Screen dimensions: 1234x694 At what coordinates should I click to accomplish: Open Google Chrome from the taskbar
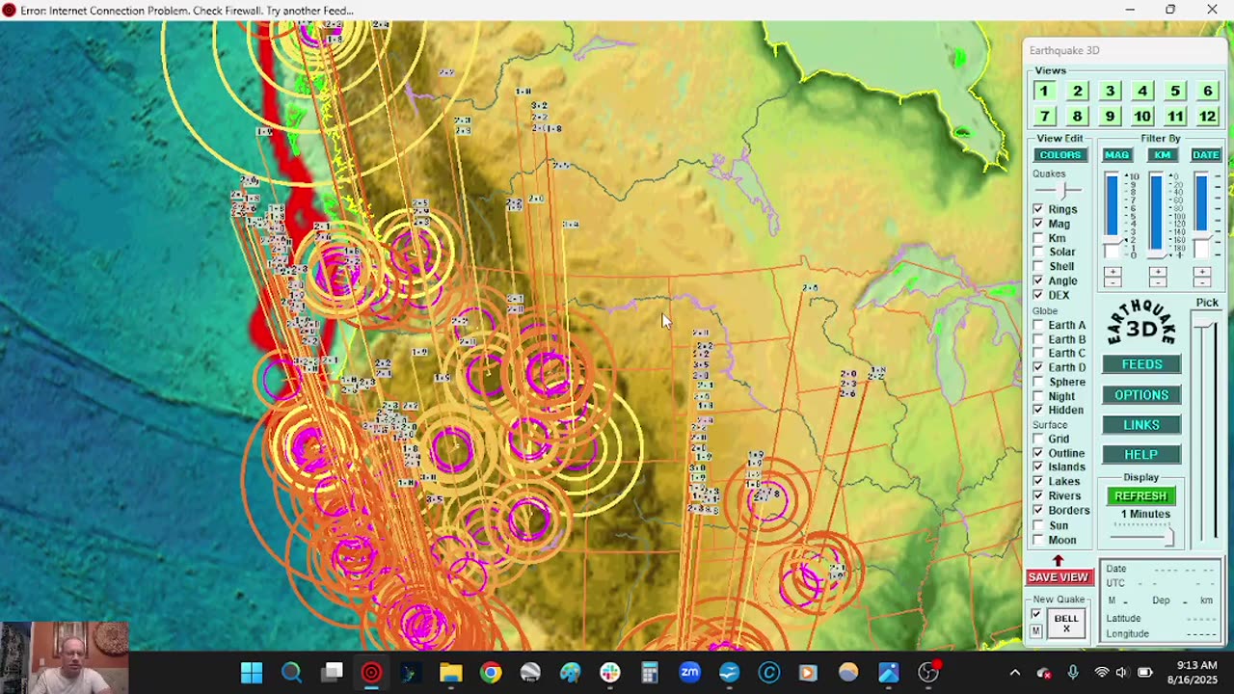pos(491,673)
